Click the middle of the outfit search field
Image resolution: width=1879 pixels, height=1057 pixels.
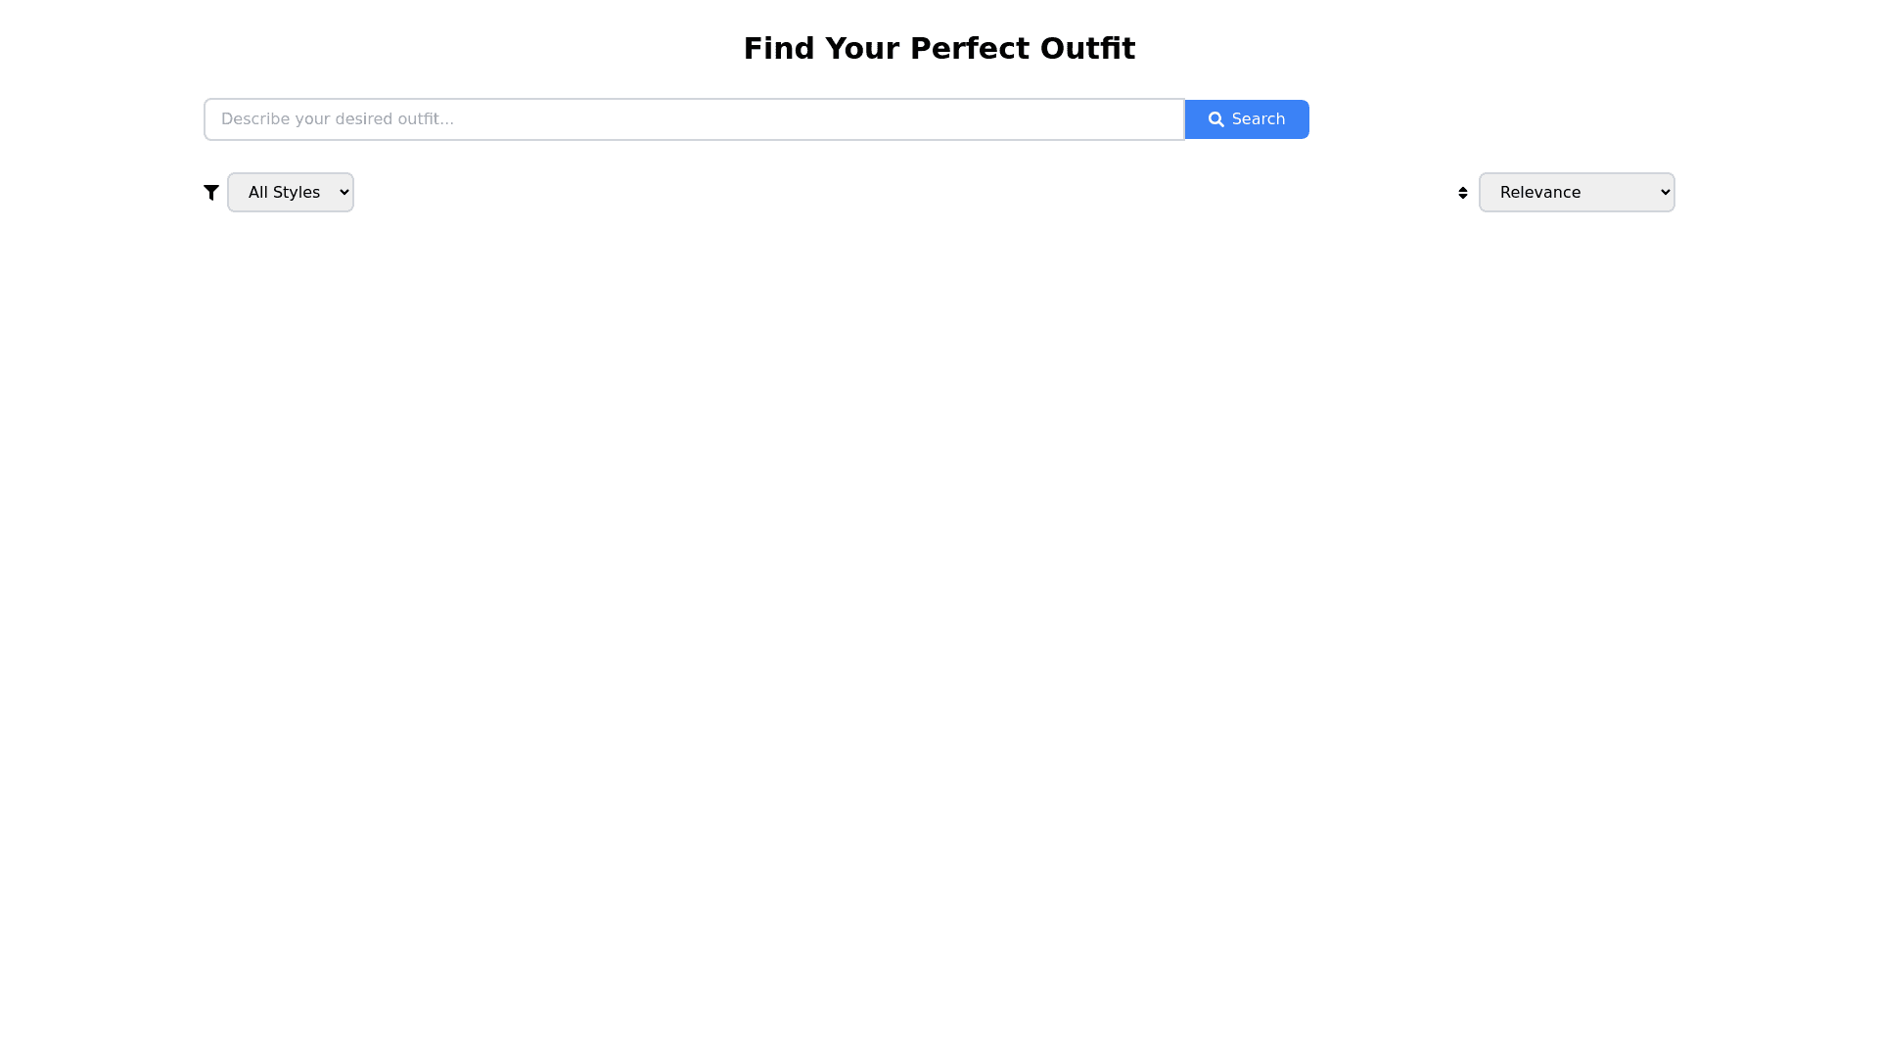[694, 119]
